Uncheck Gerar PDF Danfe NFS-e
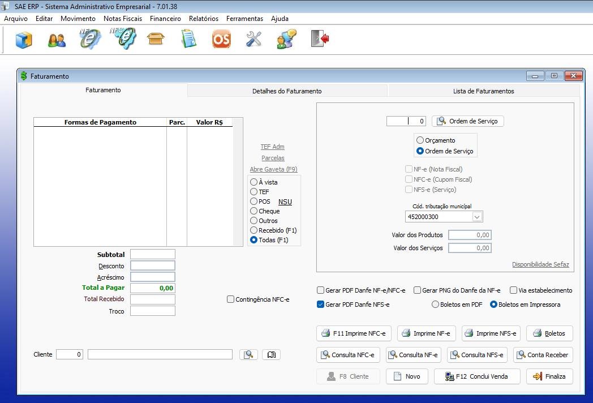 point(321,305)
